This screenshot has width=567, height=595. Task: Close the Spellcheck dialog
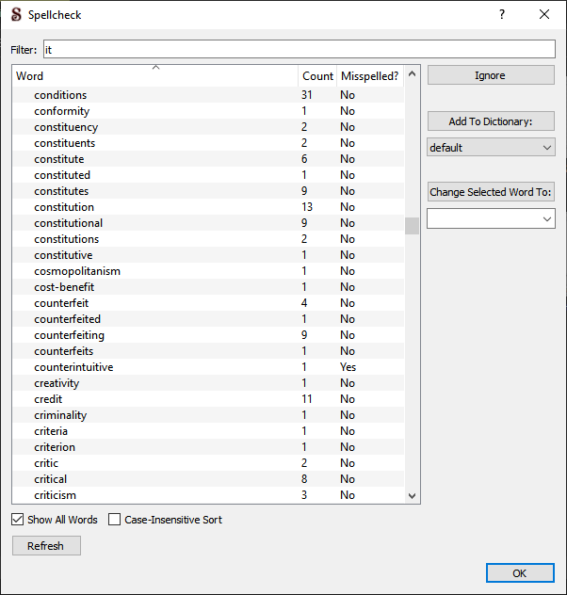544,14
